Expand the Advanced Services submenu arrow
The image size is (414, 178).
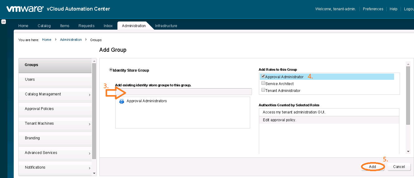coord(89,153)
